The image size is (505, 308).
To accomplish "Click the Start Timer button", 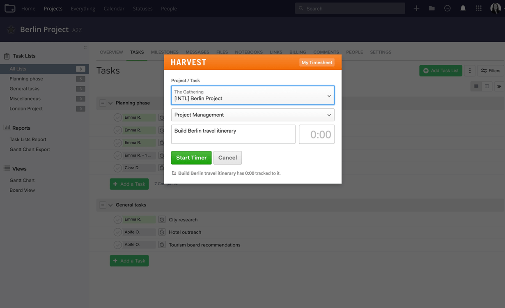I will pyautogui.click(x=191, y=157).
